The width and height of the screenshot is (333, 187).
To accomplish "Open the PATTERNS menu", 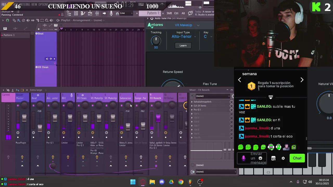I will click(x=25, y=5).
